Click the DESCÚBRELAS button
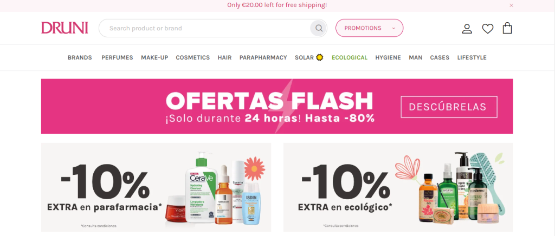The height and width of the screenshot is (236, 555). (449, 107)
